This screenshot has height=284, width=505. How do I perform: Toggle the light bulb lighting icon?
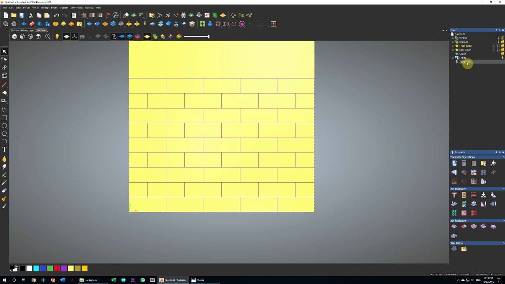(57, 37)
